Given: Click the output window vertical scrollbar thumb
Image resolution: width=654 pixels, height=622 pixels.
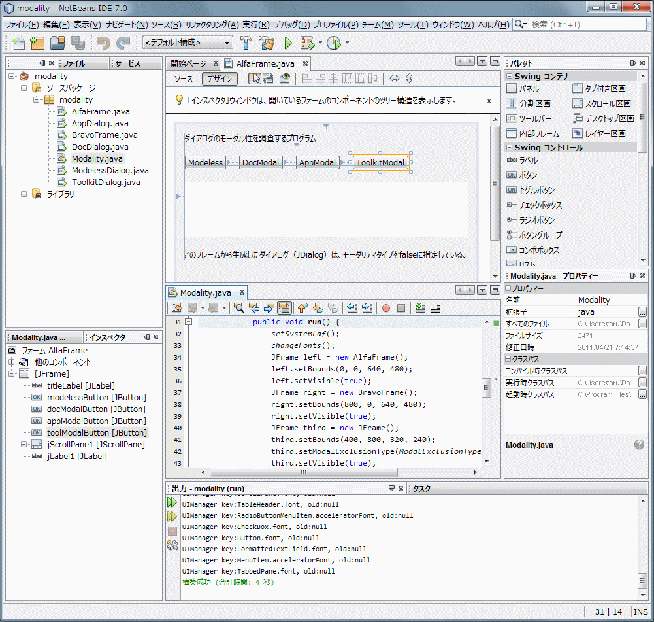Looking at the screenshot, I should pyautogui.click(x=642, y=580).
